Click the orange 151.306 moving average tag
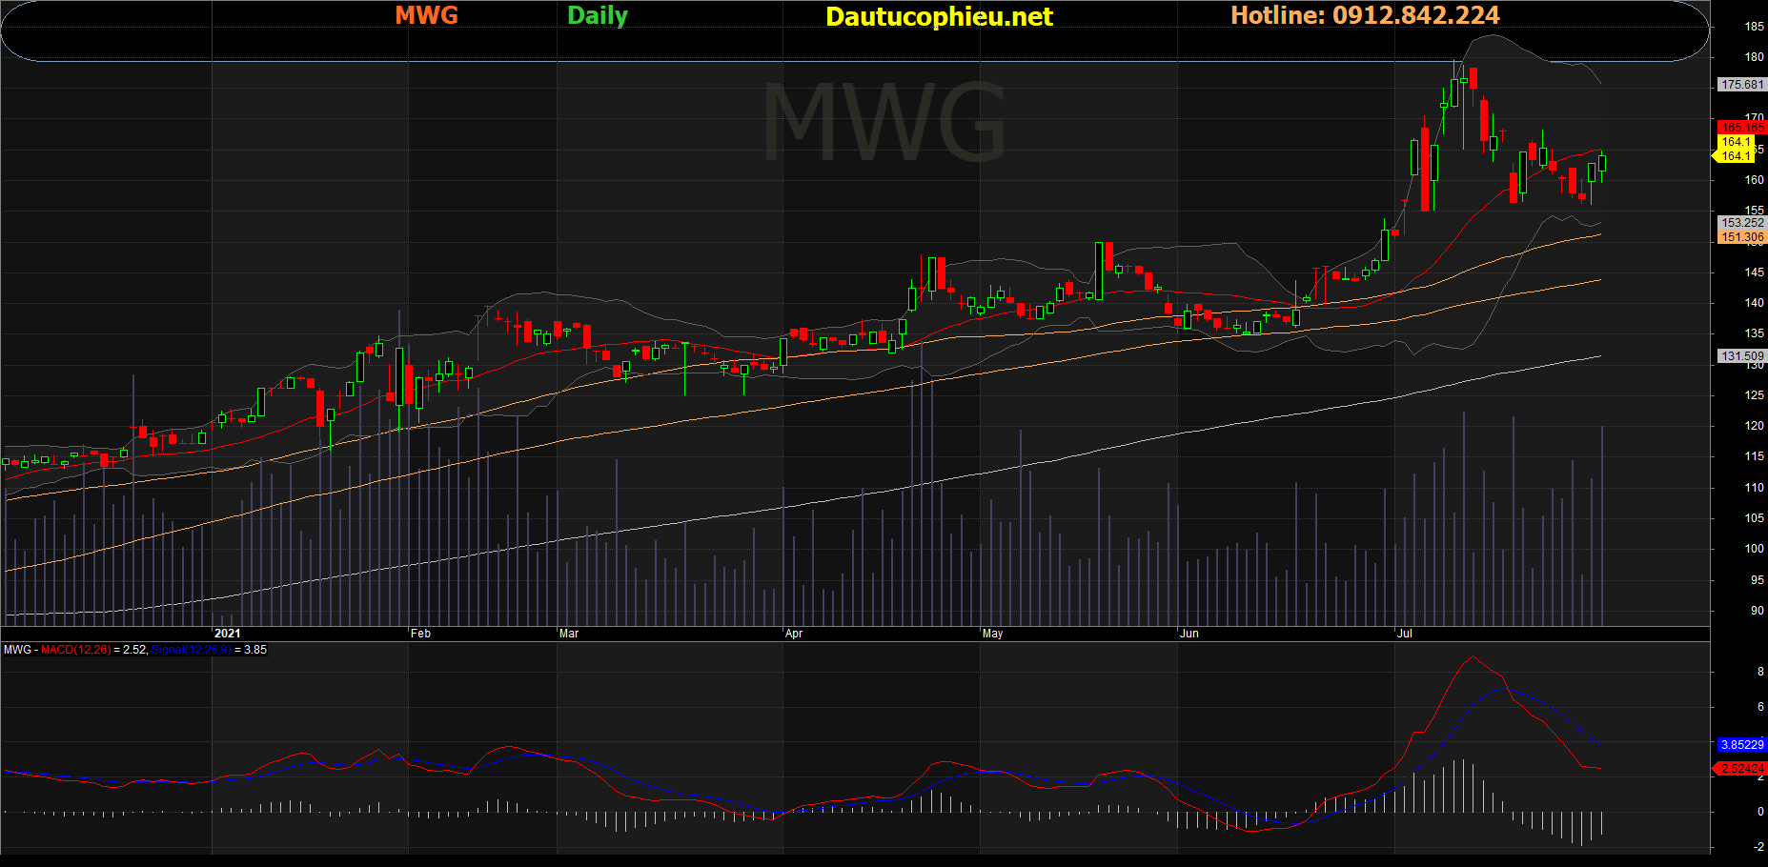 point(1742,237)
